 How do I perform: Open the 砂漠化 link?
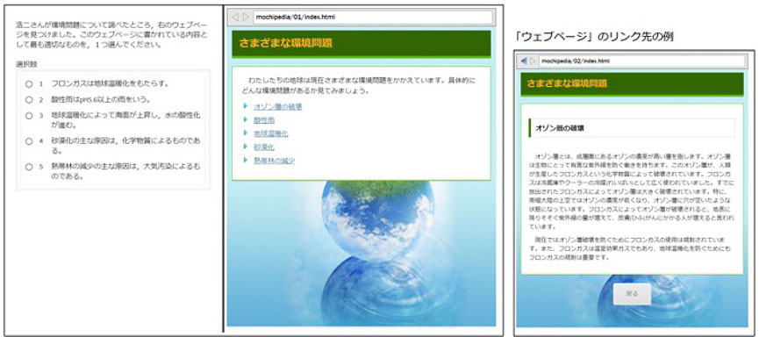(x=264, y=147)
